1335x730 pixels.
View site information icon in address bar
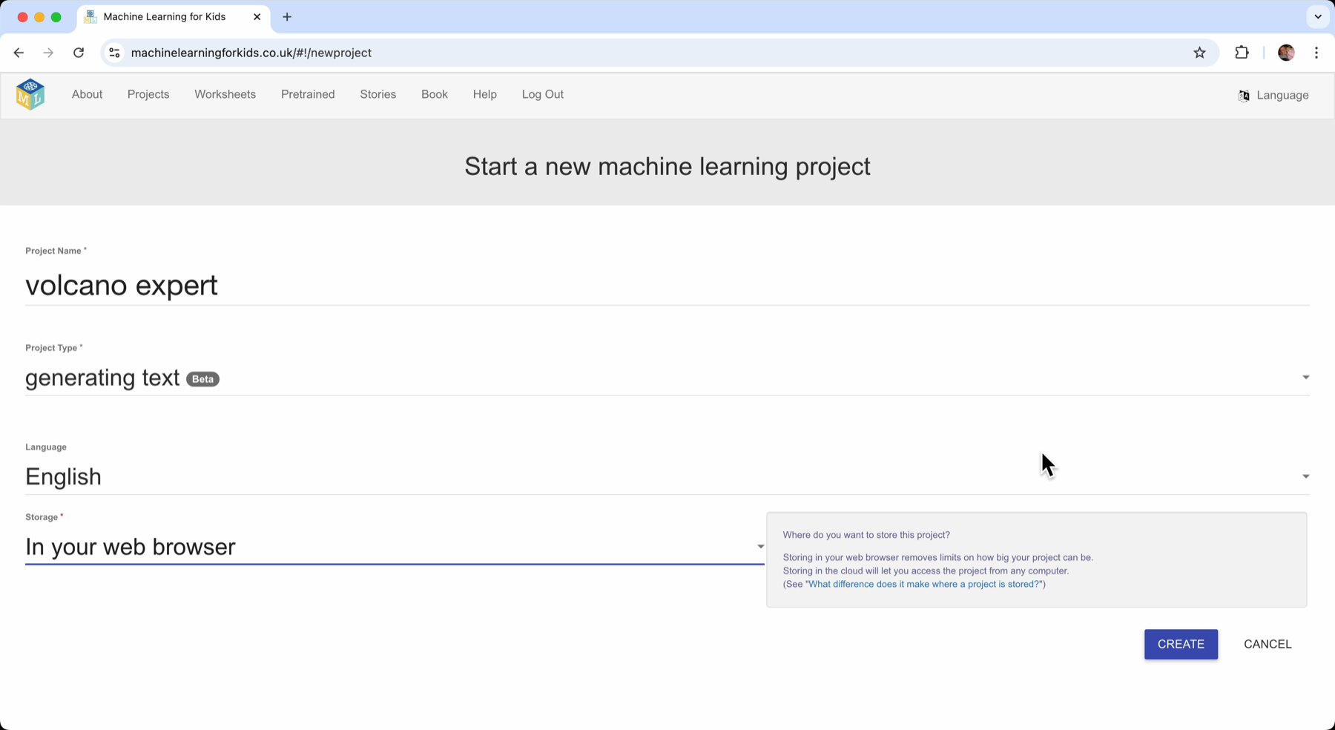click(114, 53)
